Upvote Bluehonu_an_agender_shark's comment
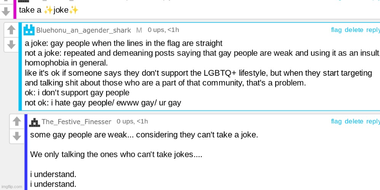 pyautogui.click(x=11, y=30)
